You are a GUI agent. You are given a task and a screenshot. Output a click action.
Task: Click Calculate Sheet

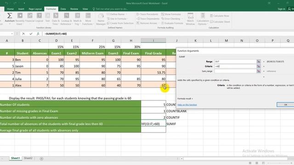(x=220, y=22)
